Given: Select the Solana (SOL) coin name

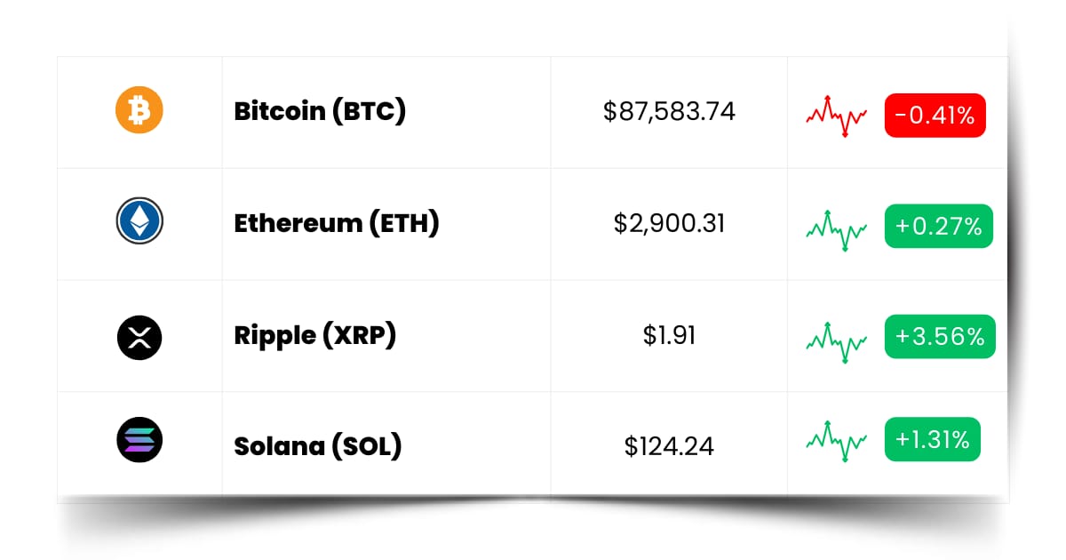Looking at the screenshot, I should (x=318, y=445).
